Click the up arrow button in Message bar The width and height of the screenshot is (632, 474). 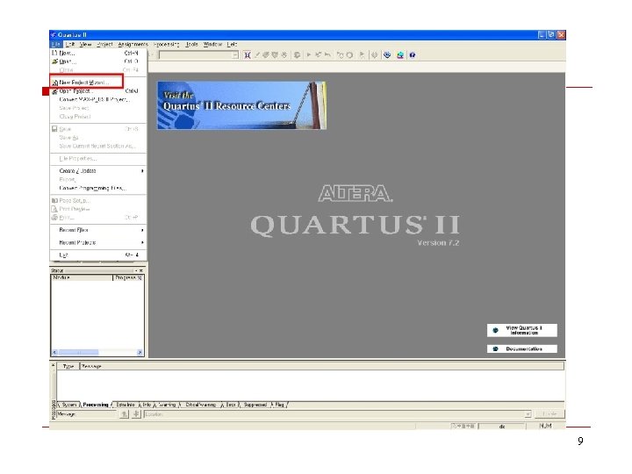(125, 414)
